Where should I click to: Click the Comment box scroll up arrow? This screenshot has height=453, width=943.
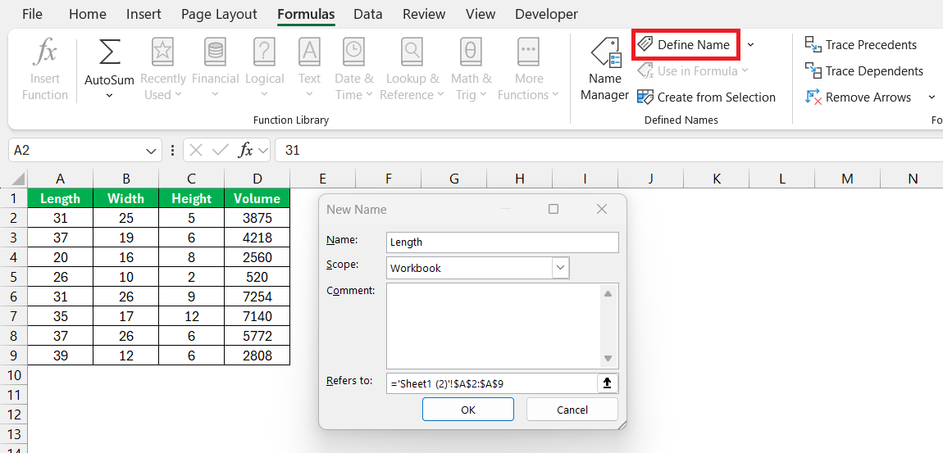pyautogui.click(x=608, y=294)
